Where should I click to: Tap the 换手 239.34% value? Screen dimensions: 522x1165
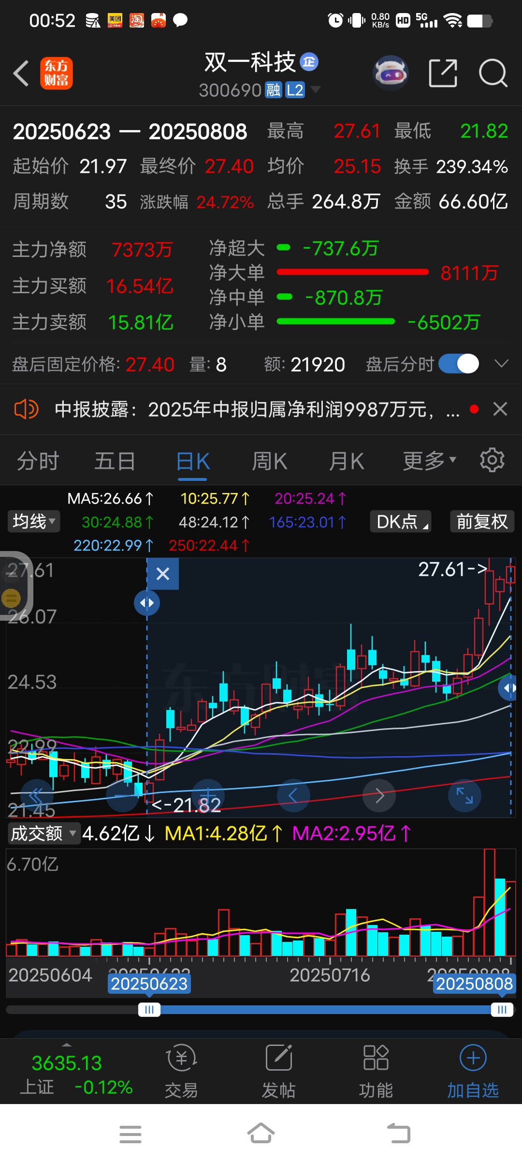472,167
